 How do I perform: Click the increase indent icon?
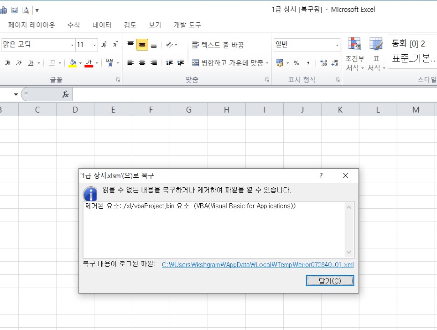pyautogui.click(x=181, y=62)
